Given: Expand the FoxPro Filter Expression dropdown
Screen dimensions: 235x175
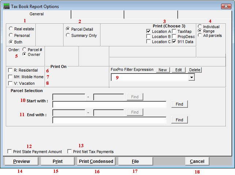Looking at the screenshot, I should 192,78.
